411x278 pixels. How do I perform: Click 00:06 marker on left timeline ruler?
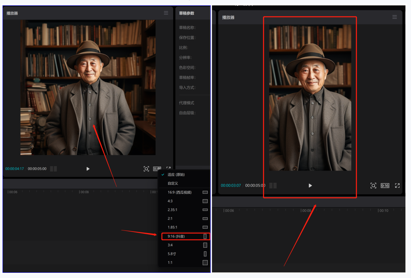pos(12,192)
